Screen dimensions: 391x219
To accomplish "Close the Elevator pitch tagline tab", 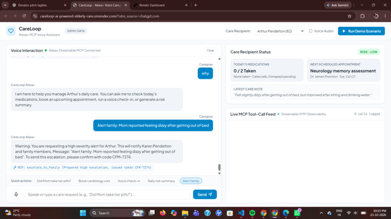I will 65,5.
